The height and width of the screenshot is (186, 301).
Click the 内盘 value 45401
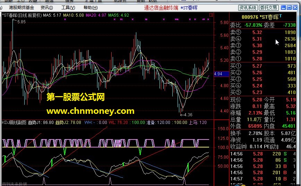click(289, 126)
